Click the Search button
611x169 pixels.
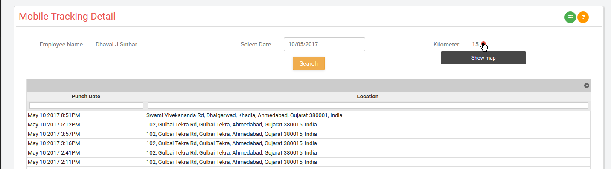[308, 63]
